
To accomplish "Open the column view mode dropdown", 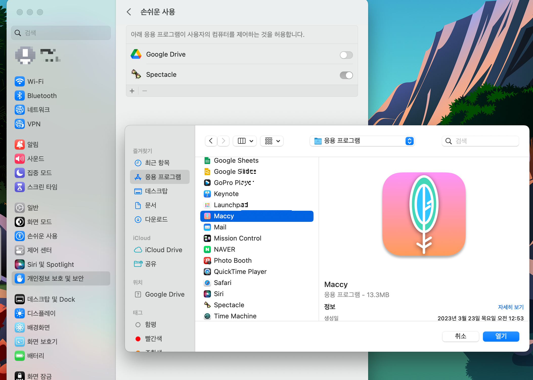I will click(245, 141).
